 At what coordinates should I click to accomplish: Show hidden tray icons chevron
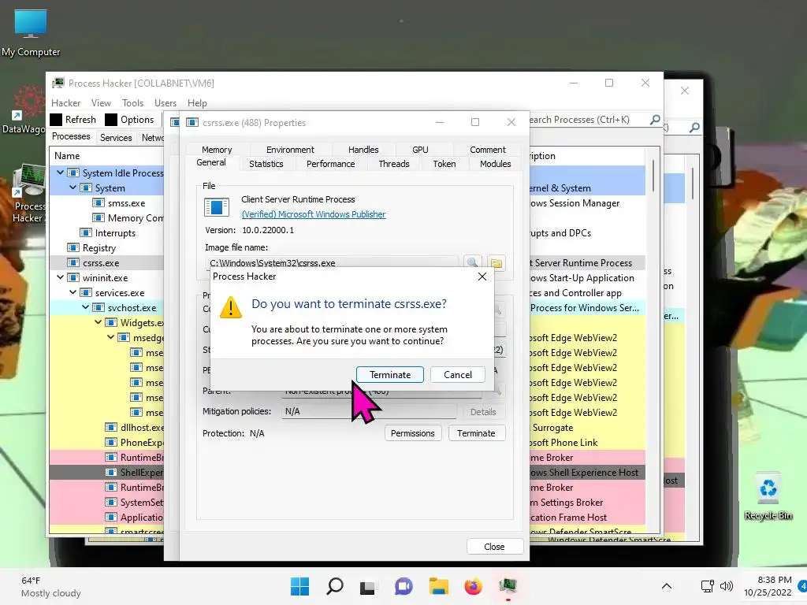coord(667,586)
